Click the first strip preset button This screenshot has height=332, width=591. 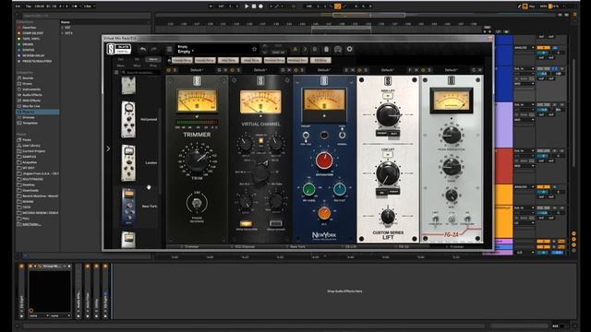coord(183,60)
